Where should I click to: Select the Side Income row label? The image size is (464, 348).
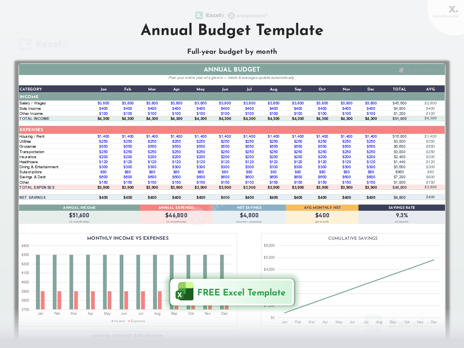tap(29, 109)
